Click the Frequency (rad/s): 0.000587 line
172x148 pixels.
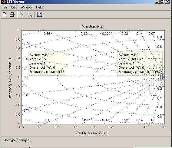139,72
